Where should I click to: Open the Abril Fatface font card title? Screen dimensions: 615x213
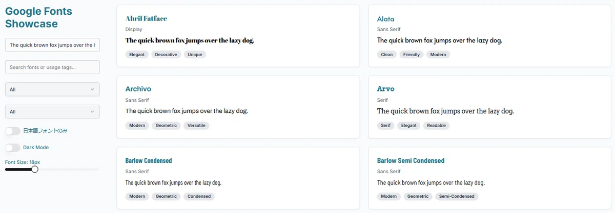coord(146,18)
